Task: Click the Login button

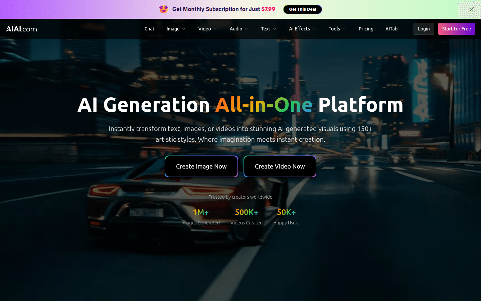Action: point(424,29)
